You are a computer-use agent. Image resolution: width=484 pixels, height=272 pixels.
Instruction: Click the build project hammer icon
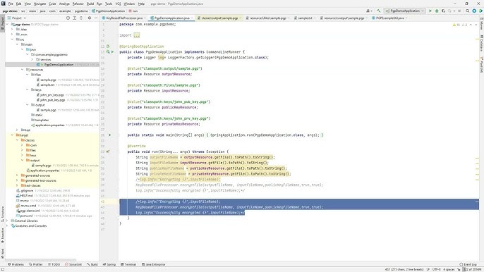(x=378, y=11)
